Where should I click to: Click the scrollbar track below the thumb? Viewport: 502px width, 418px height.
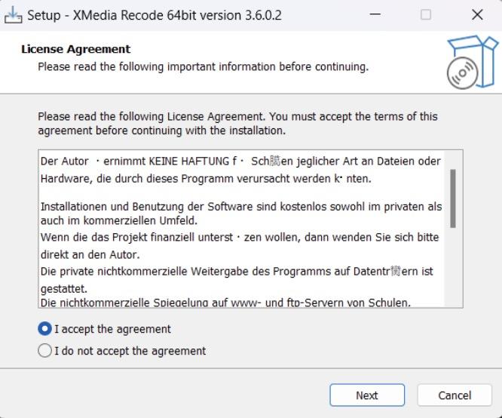click(x=453, y=266)
